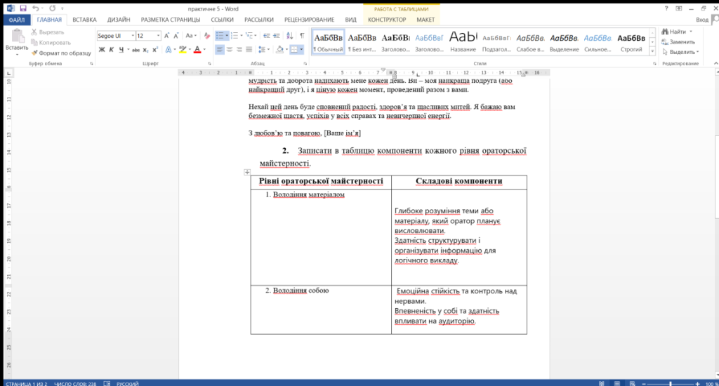The height and width of the screenshot is (386, 719).
Task: Click in 'Складові компоненти' header cell
Action: pos(459,182)
